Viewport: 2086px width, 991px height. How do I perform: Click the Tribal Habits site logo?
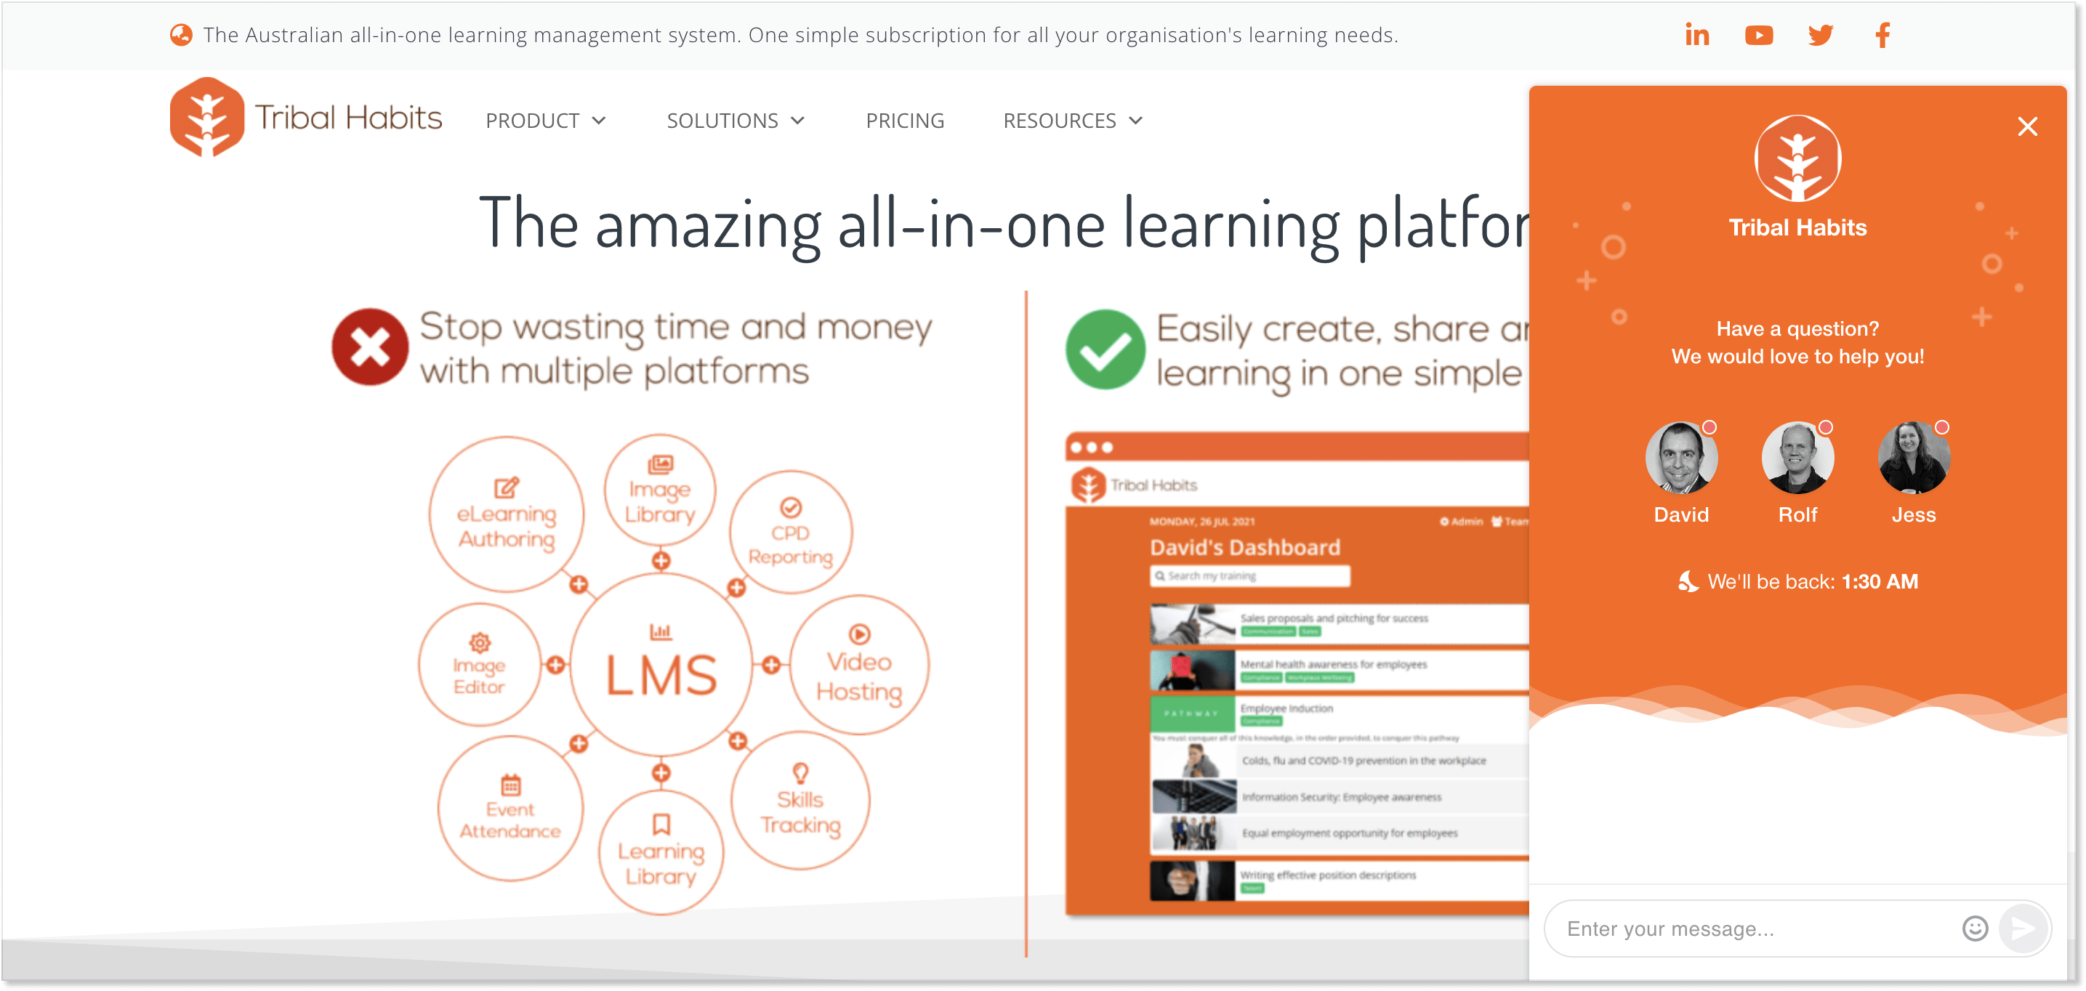point(305,118)
